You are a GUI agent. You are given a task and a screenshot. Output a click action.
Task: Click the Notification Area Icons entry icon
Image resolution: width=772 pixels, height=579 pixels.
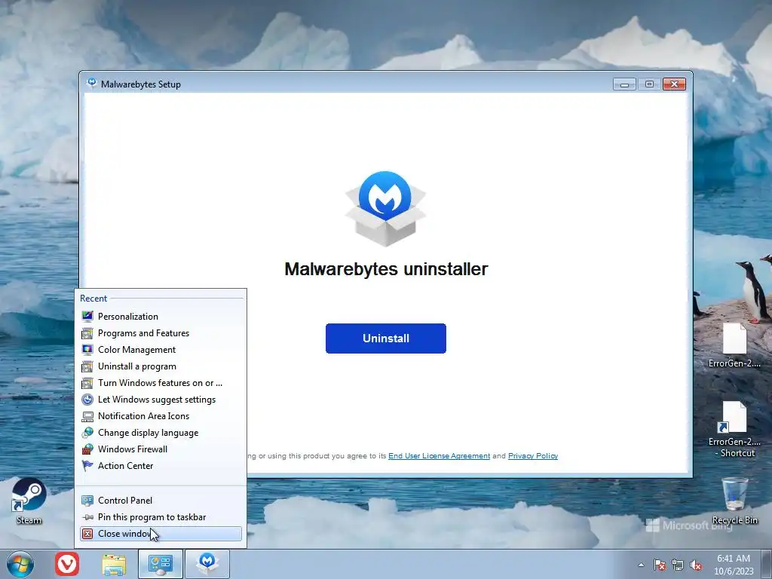coord(87,416)
